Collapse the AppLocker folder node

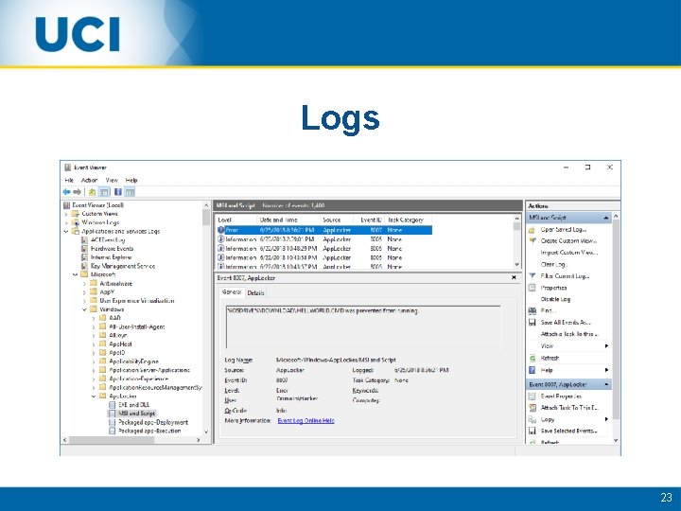pyautogui.click(x=94, y=396)
